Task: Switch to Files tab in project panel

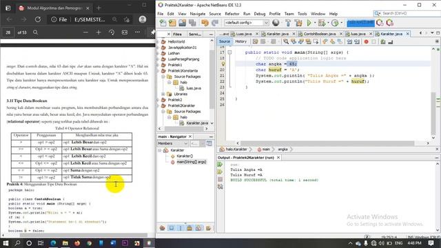Action: point(177,34)
